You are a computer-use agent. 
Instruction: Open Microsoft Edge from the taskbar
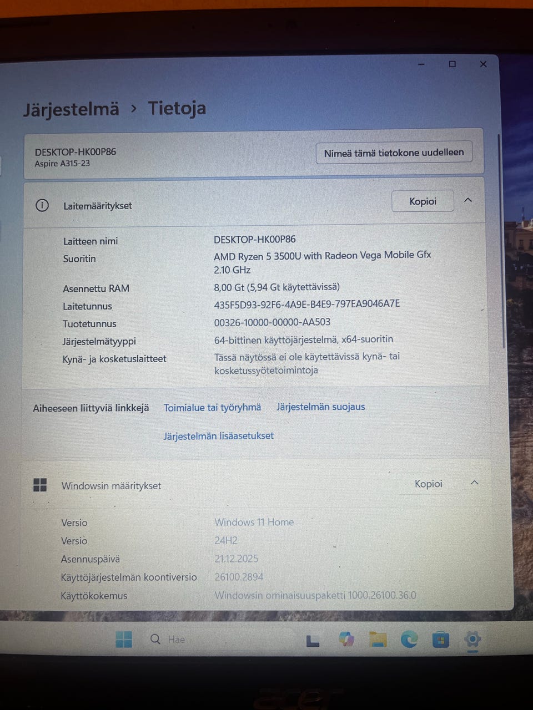pyautogui.click(x=410, y=640)
